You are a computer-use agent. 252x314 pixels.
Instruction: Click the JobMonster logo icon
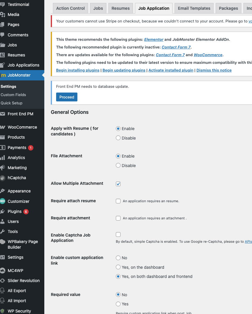pos(3,75)
